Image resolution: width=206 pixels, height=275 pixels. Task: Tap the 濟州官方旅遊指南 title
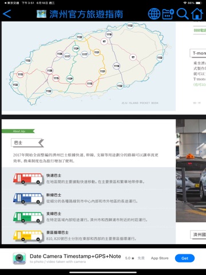coord(86,14)
